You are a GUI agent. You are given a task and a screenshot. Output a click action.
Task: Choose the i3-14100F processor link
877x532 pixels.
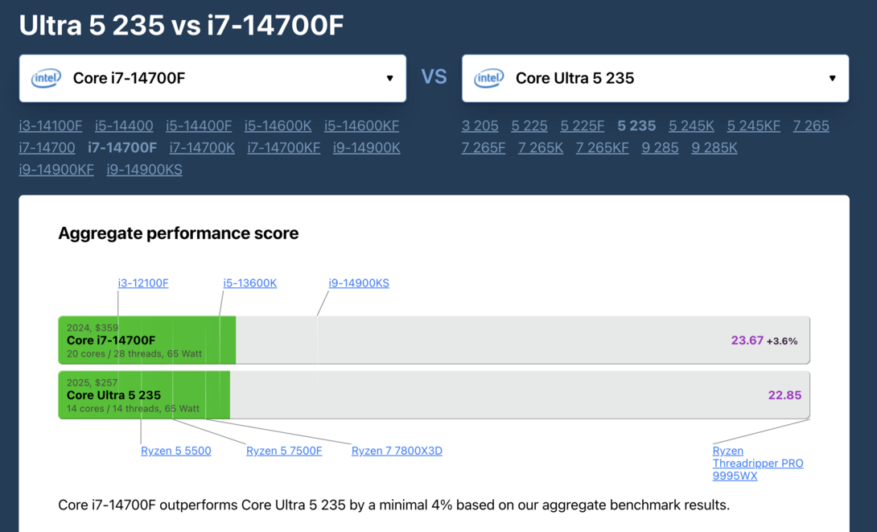[x=51, y=126]
